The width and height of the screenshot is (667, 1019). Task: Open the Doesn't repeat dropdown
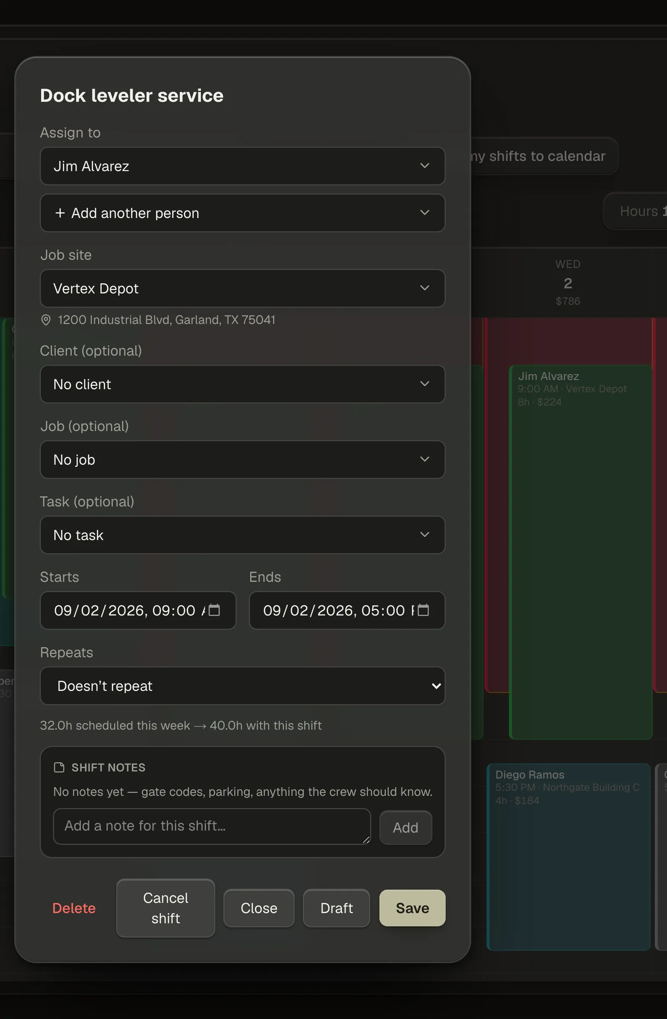tap(243, 685)
